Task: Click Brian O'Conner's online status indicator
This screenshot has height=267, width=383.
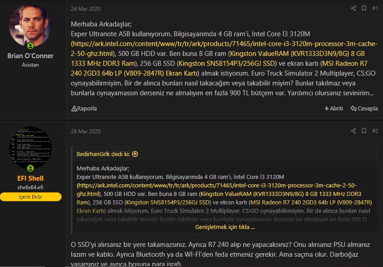Action: click(x=30, y=46)
